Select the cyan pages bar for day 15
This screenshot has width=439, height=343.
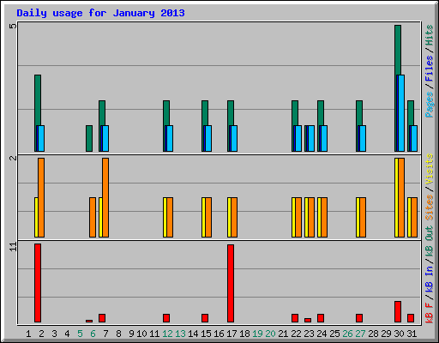[208, 138]
